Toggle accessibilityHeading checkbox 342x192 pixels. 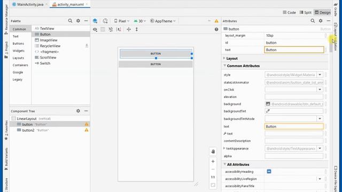pos(269,172)
